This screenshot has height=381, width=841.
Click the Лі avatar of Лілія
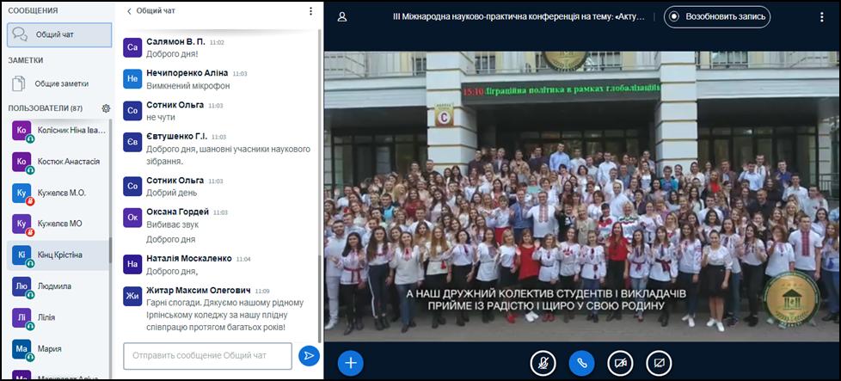click(x=21, y=317)
